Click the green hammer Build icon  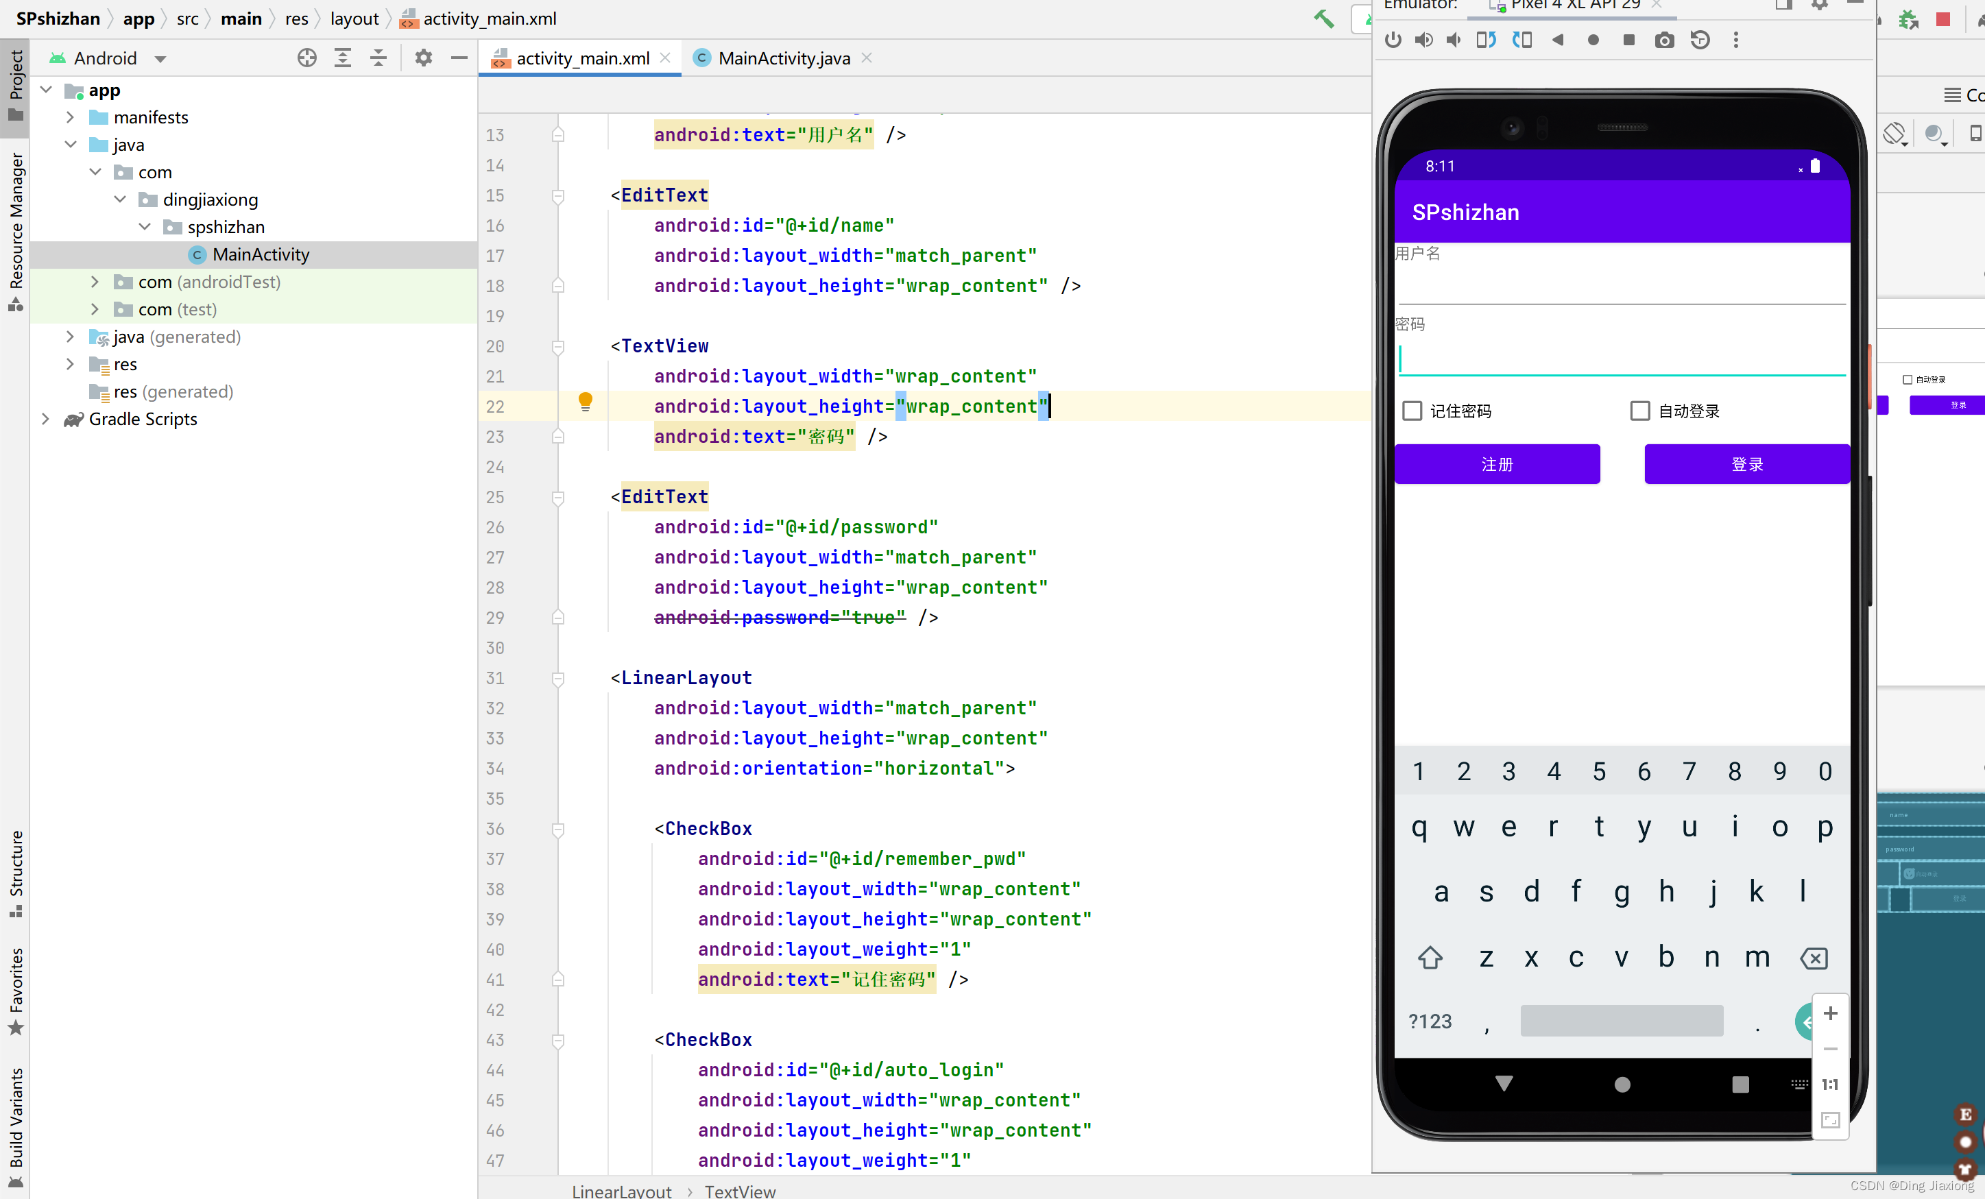pyautogui.click(x=1323, y=19)
